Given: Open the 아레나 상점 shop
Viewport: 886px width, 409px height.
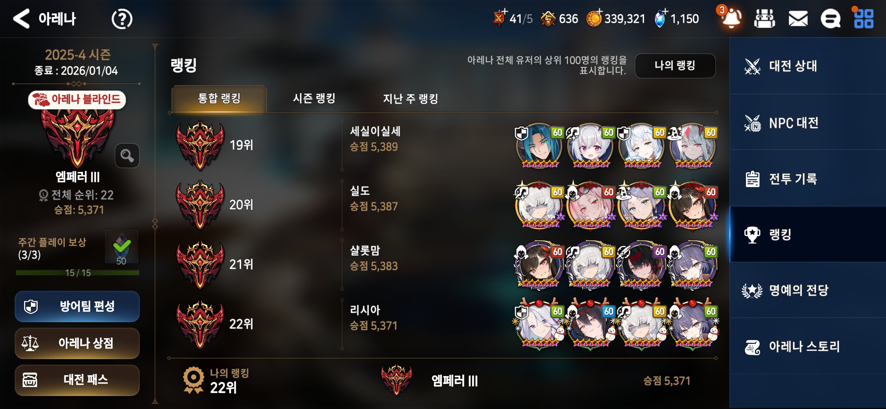Looking at the screenshot, I should click(x=77, y=343).
